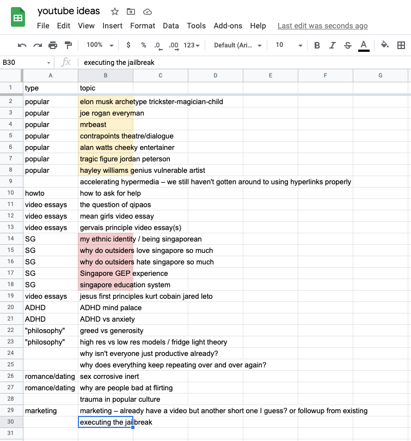Select the header cell "topic"

click(106, 88)
